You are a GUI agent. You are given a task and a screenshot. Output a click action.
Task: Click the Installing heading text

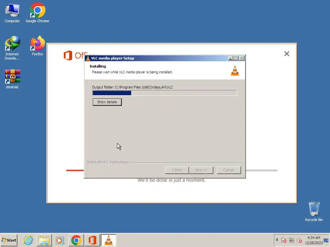pyautogui.click(x=98, y=66)
